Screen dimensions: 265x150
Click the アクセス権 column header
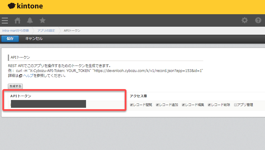coord(138,96)
